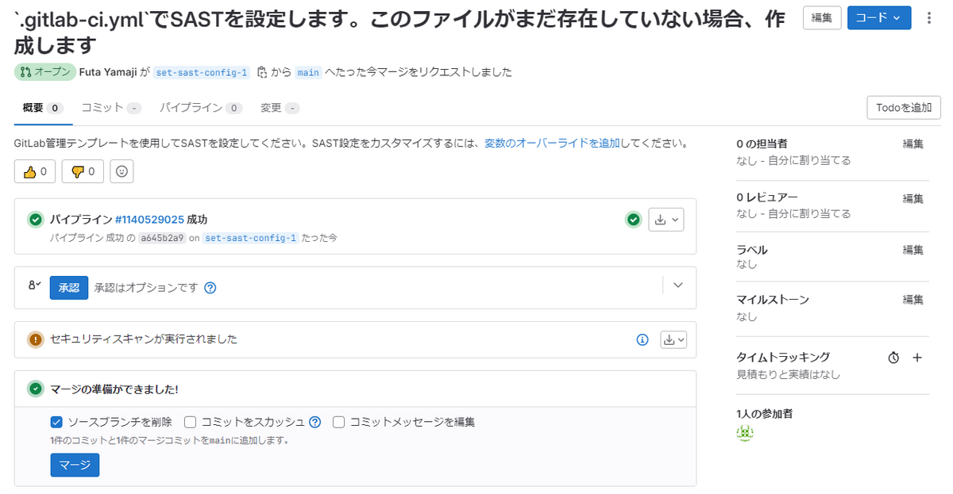
Task: Check コミットメッセージを編集
Action: [338, 422]
